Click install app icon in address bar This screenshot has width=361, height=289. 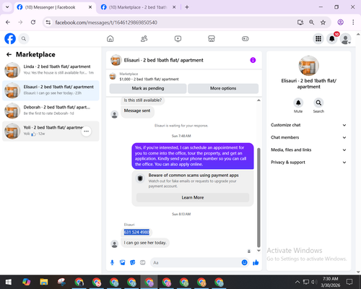point(300,22)
